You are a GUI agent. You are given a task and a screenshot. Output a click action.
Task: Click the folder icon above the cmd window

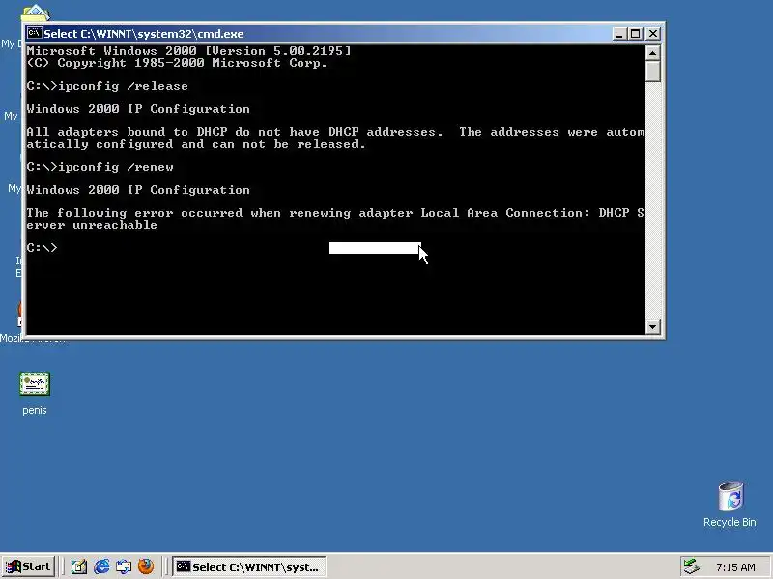click(x=36, y=13)
